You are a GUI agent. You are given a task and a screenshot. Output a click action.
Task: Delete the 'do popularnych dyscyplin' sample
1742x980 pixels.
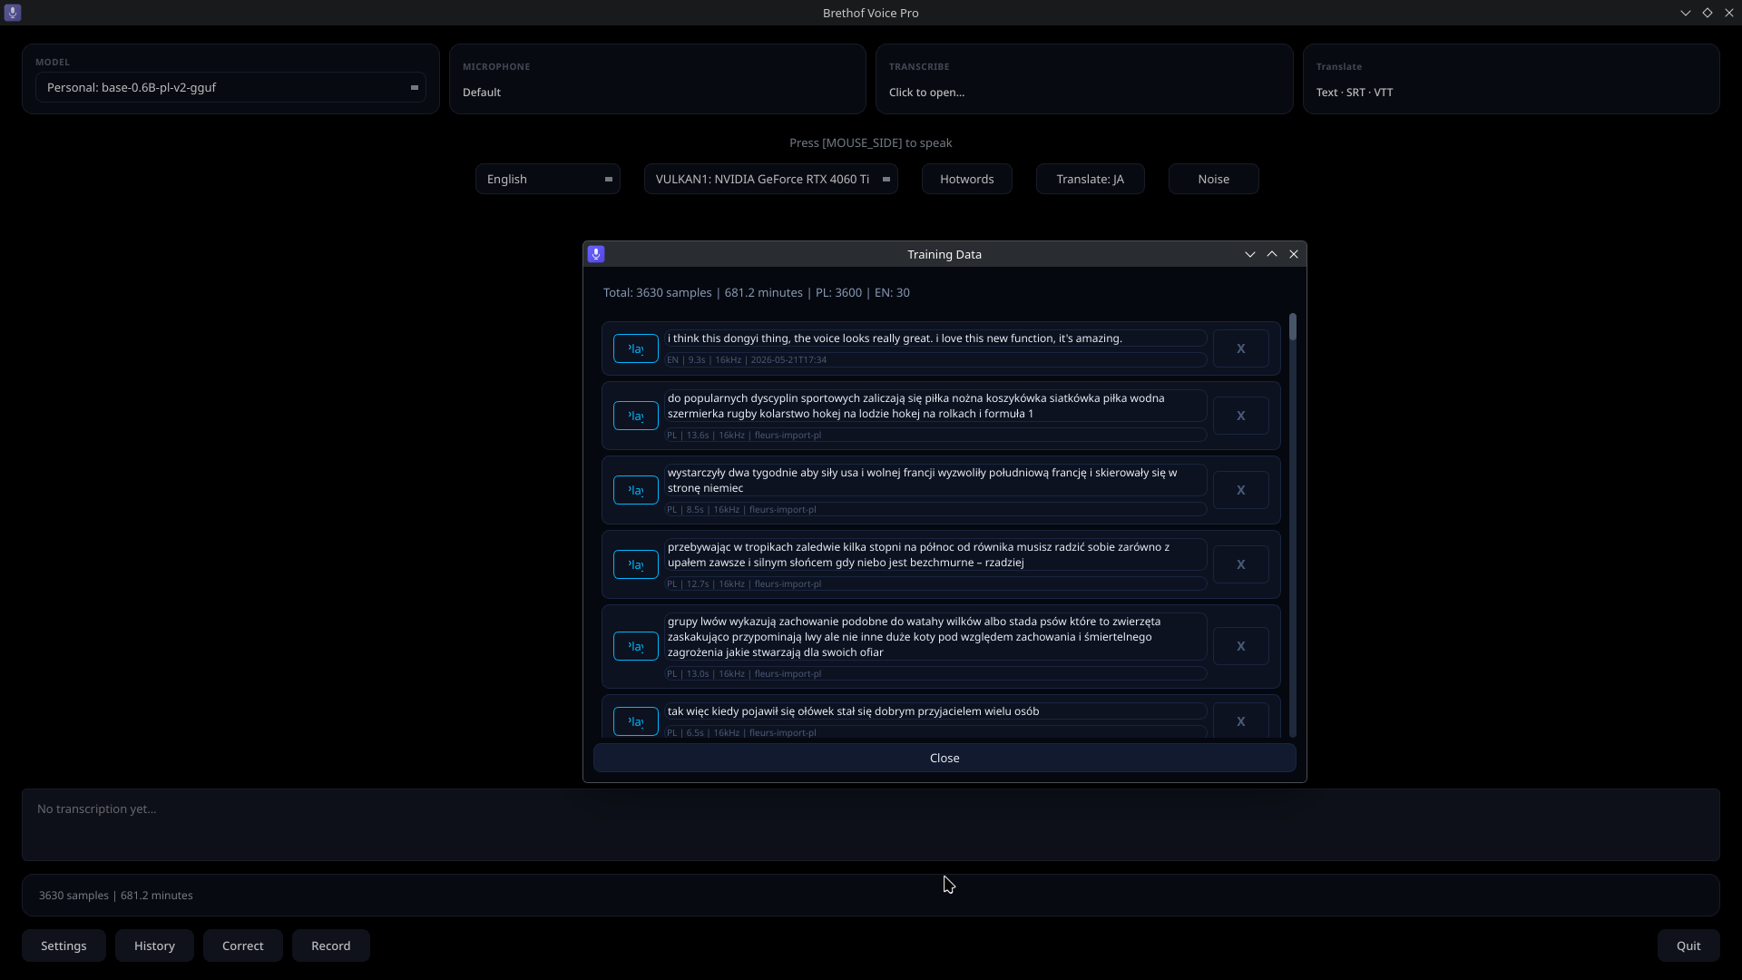pyautogui.click(x=1240, y=416)
